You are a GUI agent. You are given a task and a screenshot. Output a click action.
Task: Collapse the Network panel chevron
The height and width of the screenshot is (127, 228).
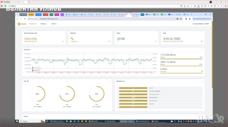coord(203,81)
